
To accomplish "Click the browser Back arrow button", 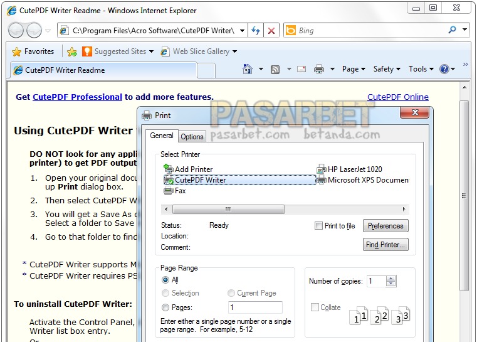I will [16, 30].
